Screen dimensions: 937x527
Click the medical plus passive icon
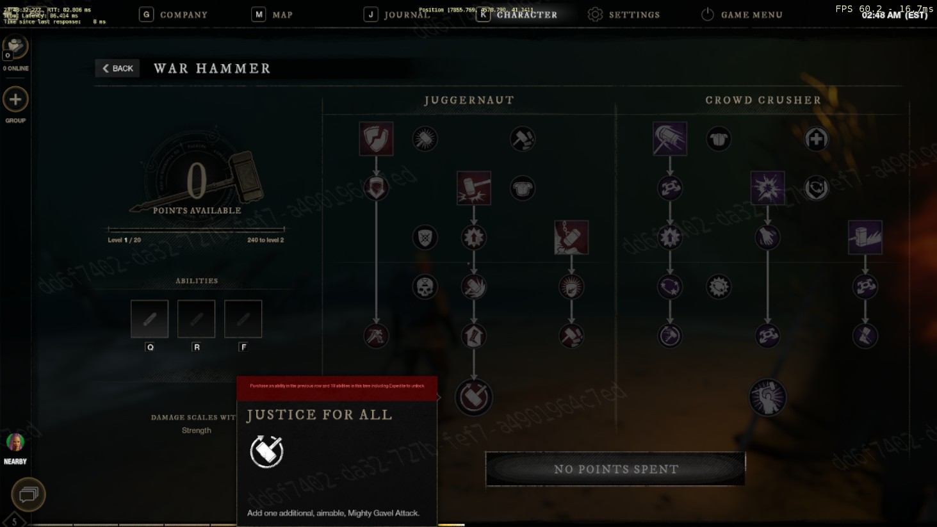pos(816,139)
